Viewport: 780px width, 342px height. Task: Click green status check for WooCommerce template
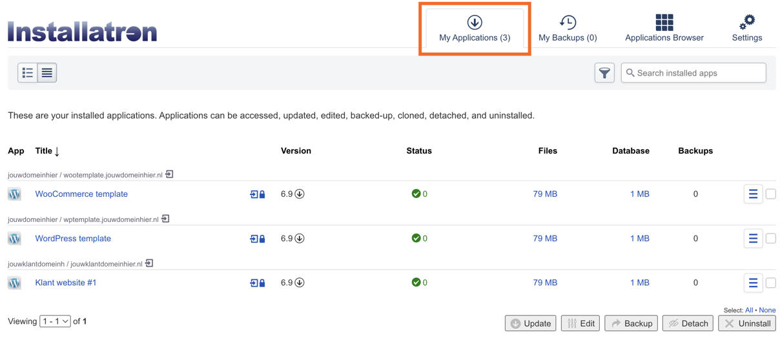tap(416, 194)
